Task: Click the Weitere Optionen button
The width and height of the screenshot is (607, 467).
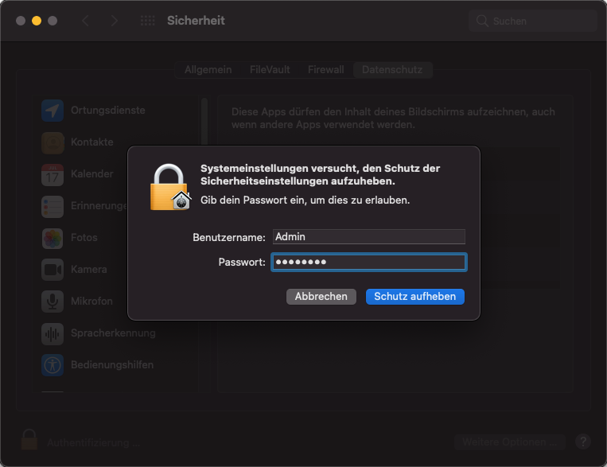Action: 509,442
